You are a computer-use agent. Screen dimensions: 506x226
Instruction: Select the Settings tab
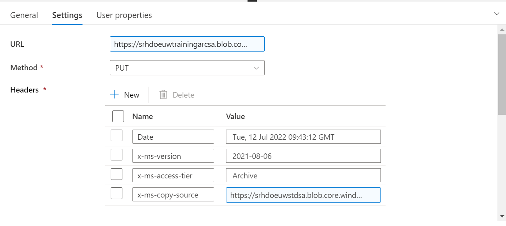(67, 15)
